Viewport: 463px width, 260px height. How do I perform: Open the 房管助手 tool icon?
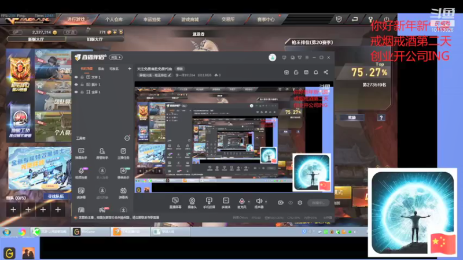102,153
